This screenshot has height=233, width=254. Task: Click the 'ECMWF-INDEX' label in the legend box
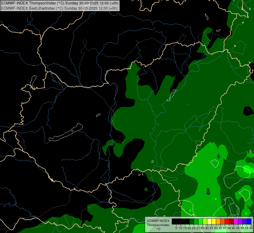[158, 221]
